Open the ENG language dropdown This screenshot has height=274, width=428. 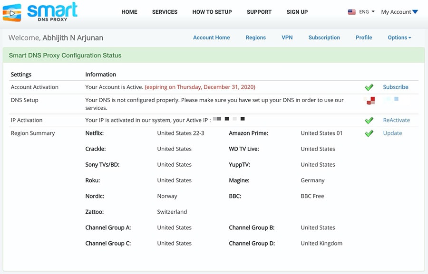[367, 12]
